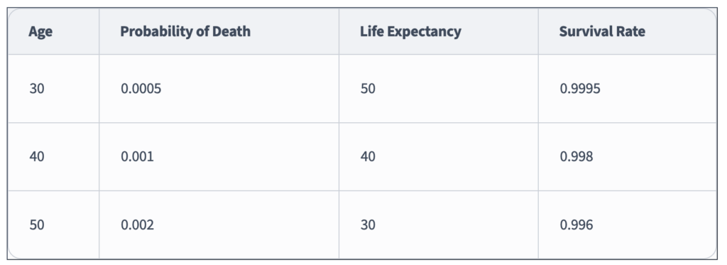The width and height of the screenshot is (727, 265).
Task: Click the Age column header
Action: coord(53,31)
